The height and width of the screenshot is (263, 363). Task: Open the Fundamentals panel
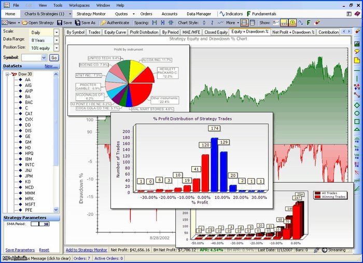(249, 14)
